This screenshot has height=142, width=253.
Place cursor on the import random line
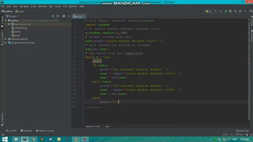coord(97,24)
